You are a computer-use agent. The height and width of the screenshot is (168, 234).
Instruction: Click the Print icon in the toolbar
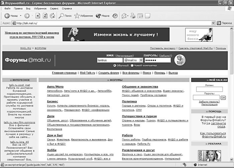[x=133, y=16]
